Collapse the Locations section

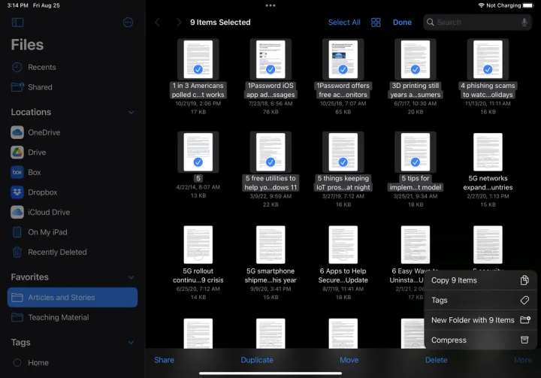(131, 113)
